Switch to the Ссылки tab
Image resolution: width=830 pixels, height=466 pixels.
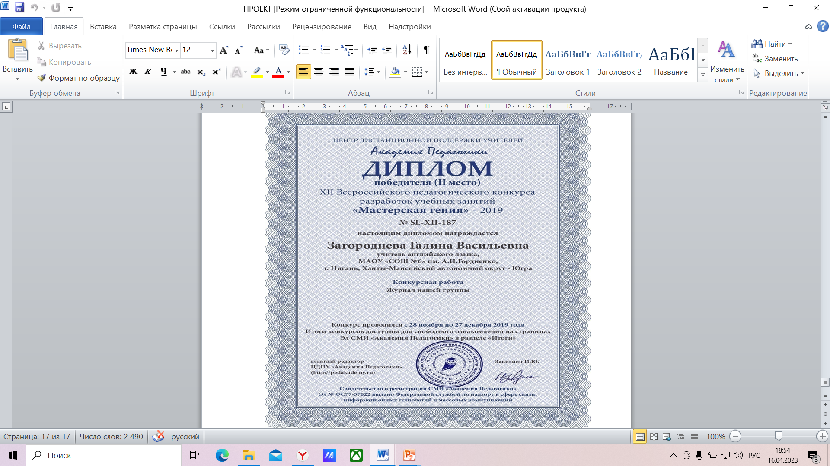click(x=222, y=27)
